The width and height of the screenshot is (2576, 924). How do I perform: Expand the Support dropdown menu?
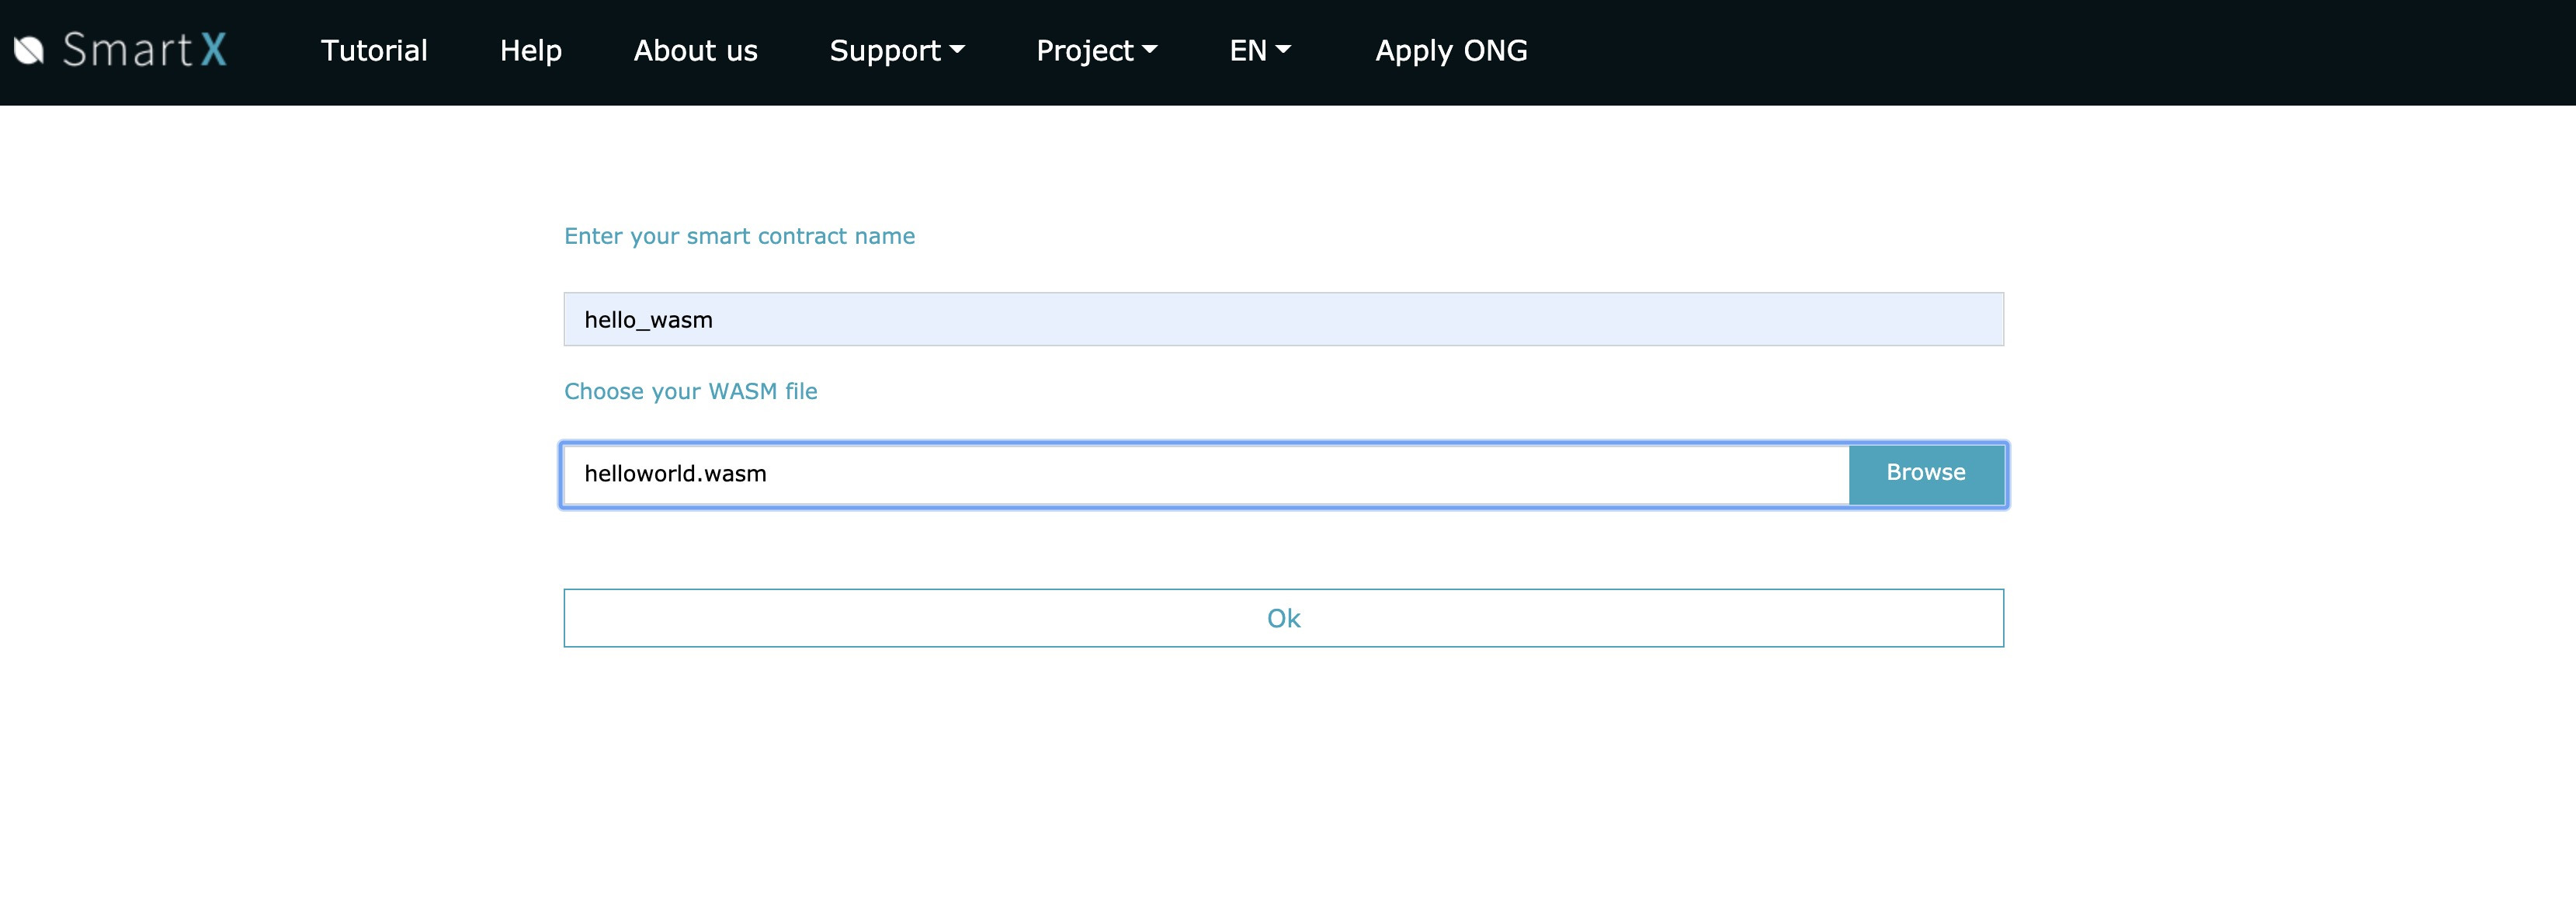click(x=885, y=50)
